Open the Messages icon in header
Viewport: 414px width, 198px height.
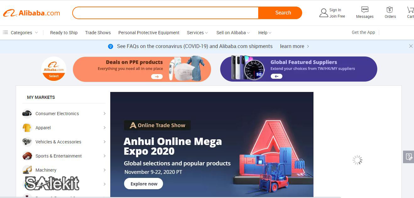tap(365, 10)
